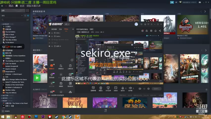Viewport: 211px width, 119px height.
Task: Toggle the Steam ready-to-play filter icon
Action: 28,16
